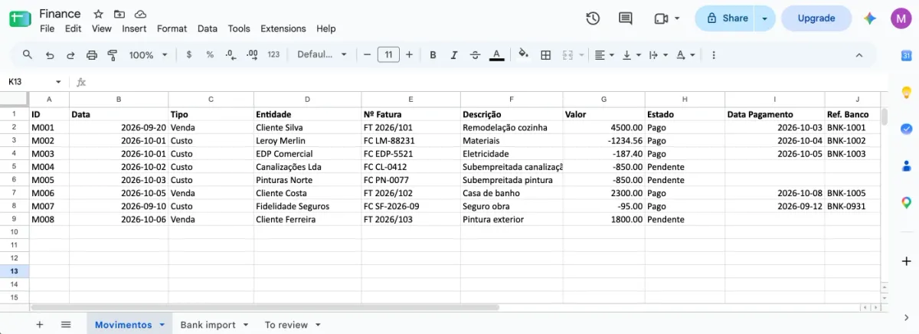
Task: Add a new sheet
Action: [40, 325]
